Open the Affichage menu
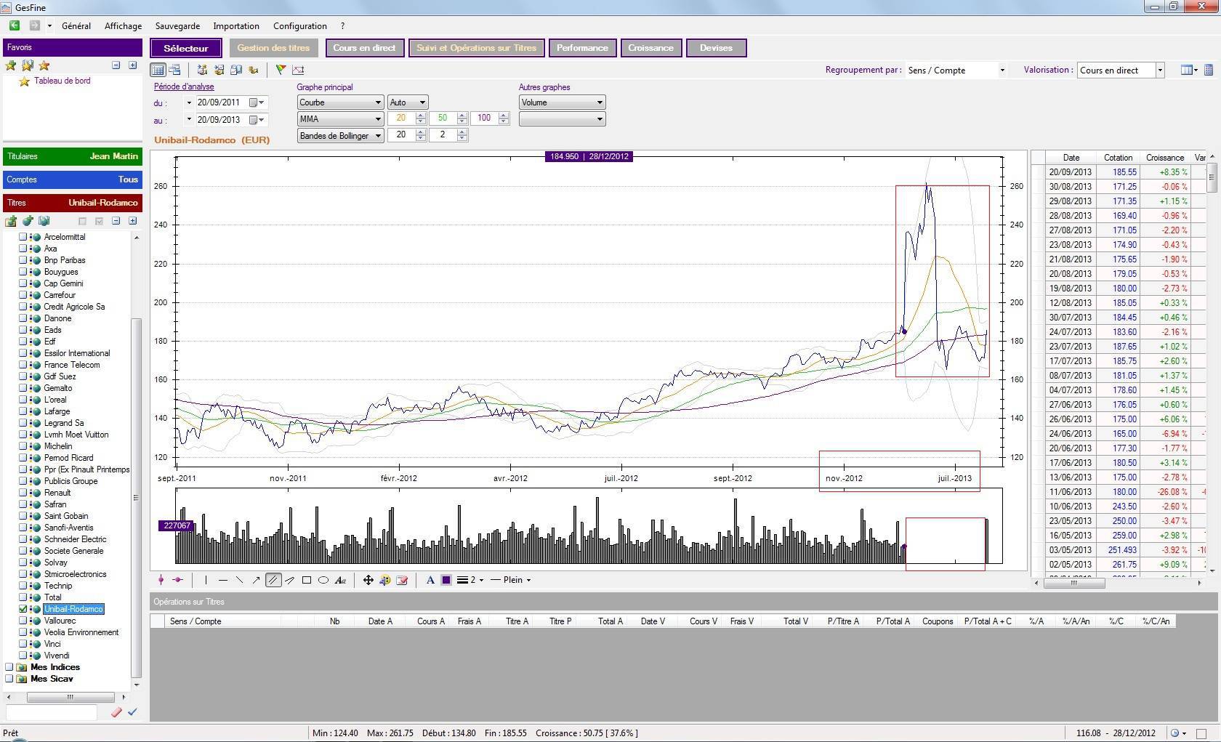 (x=123, y=26)
